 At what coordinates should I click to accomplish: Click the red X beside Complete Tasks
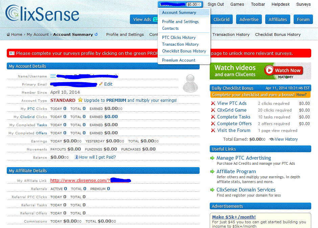(x=213, y=117)
